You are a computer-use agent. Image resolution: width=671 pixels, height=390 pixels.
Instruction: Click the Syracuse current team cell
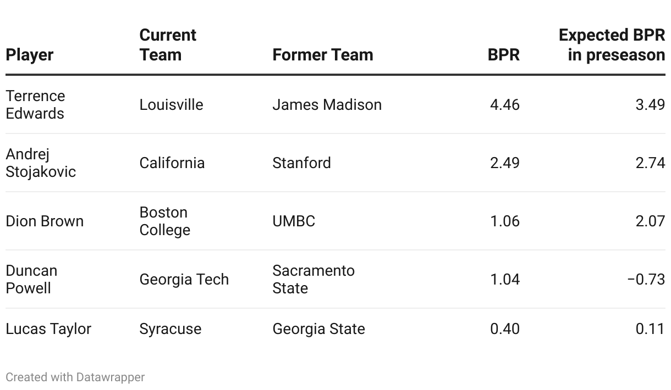click(x=170, y=328)
